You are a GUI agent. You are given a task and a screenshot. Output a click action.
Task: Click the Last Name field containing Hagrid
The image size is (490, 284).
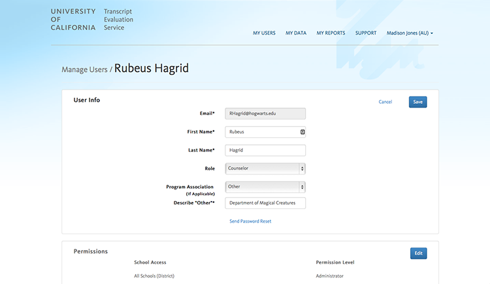265,150
